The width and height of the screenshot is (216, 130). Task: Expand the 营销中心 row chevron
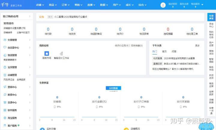point(30,87)
